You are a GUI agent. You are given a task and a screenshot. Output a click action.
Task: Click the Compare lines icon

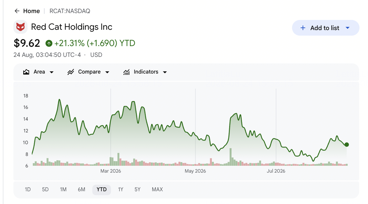pyautogui.click(x=71, y=72)
